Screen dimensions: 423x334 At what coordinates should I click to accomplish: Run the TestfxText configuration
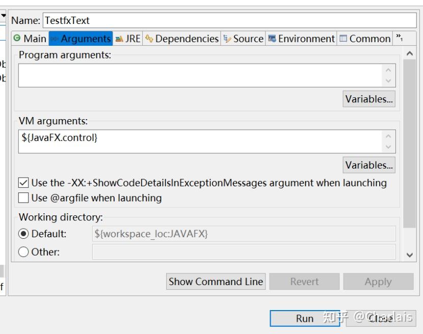(x=305, y=318)
